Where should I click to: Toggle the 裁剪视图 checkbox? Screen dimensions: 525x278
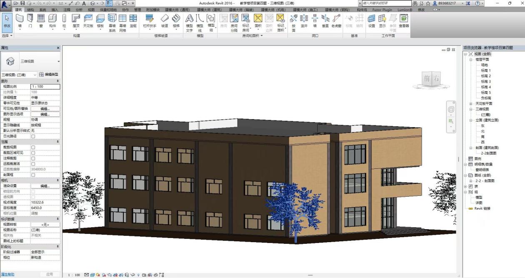click(x=33, y=147)
